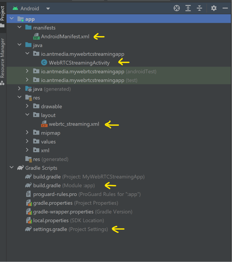Screen dimensions: 232x262
Task: Click the values folder icon
Action: pos(36,141)
